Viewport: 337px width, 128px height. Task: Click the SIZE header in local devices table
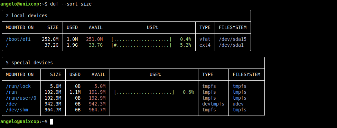point(53,28)
